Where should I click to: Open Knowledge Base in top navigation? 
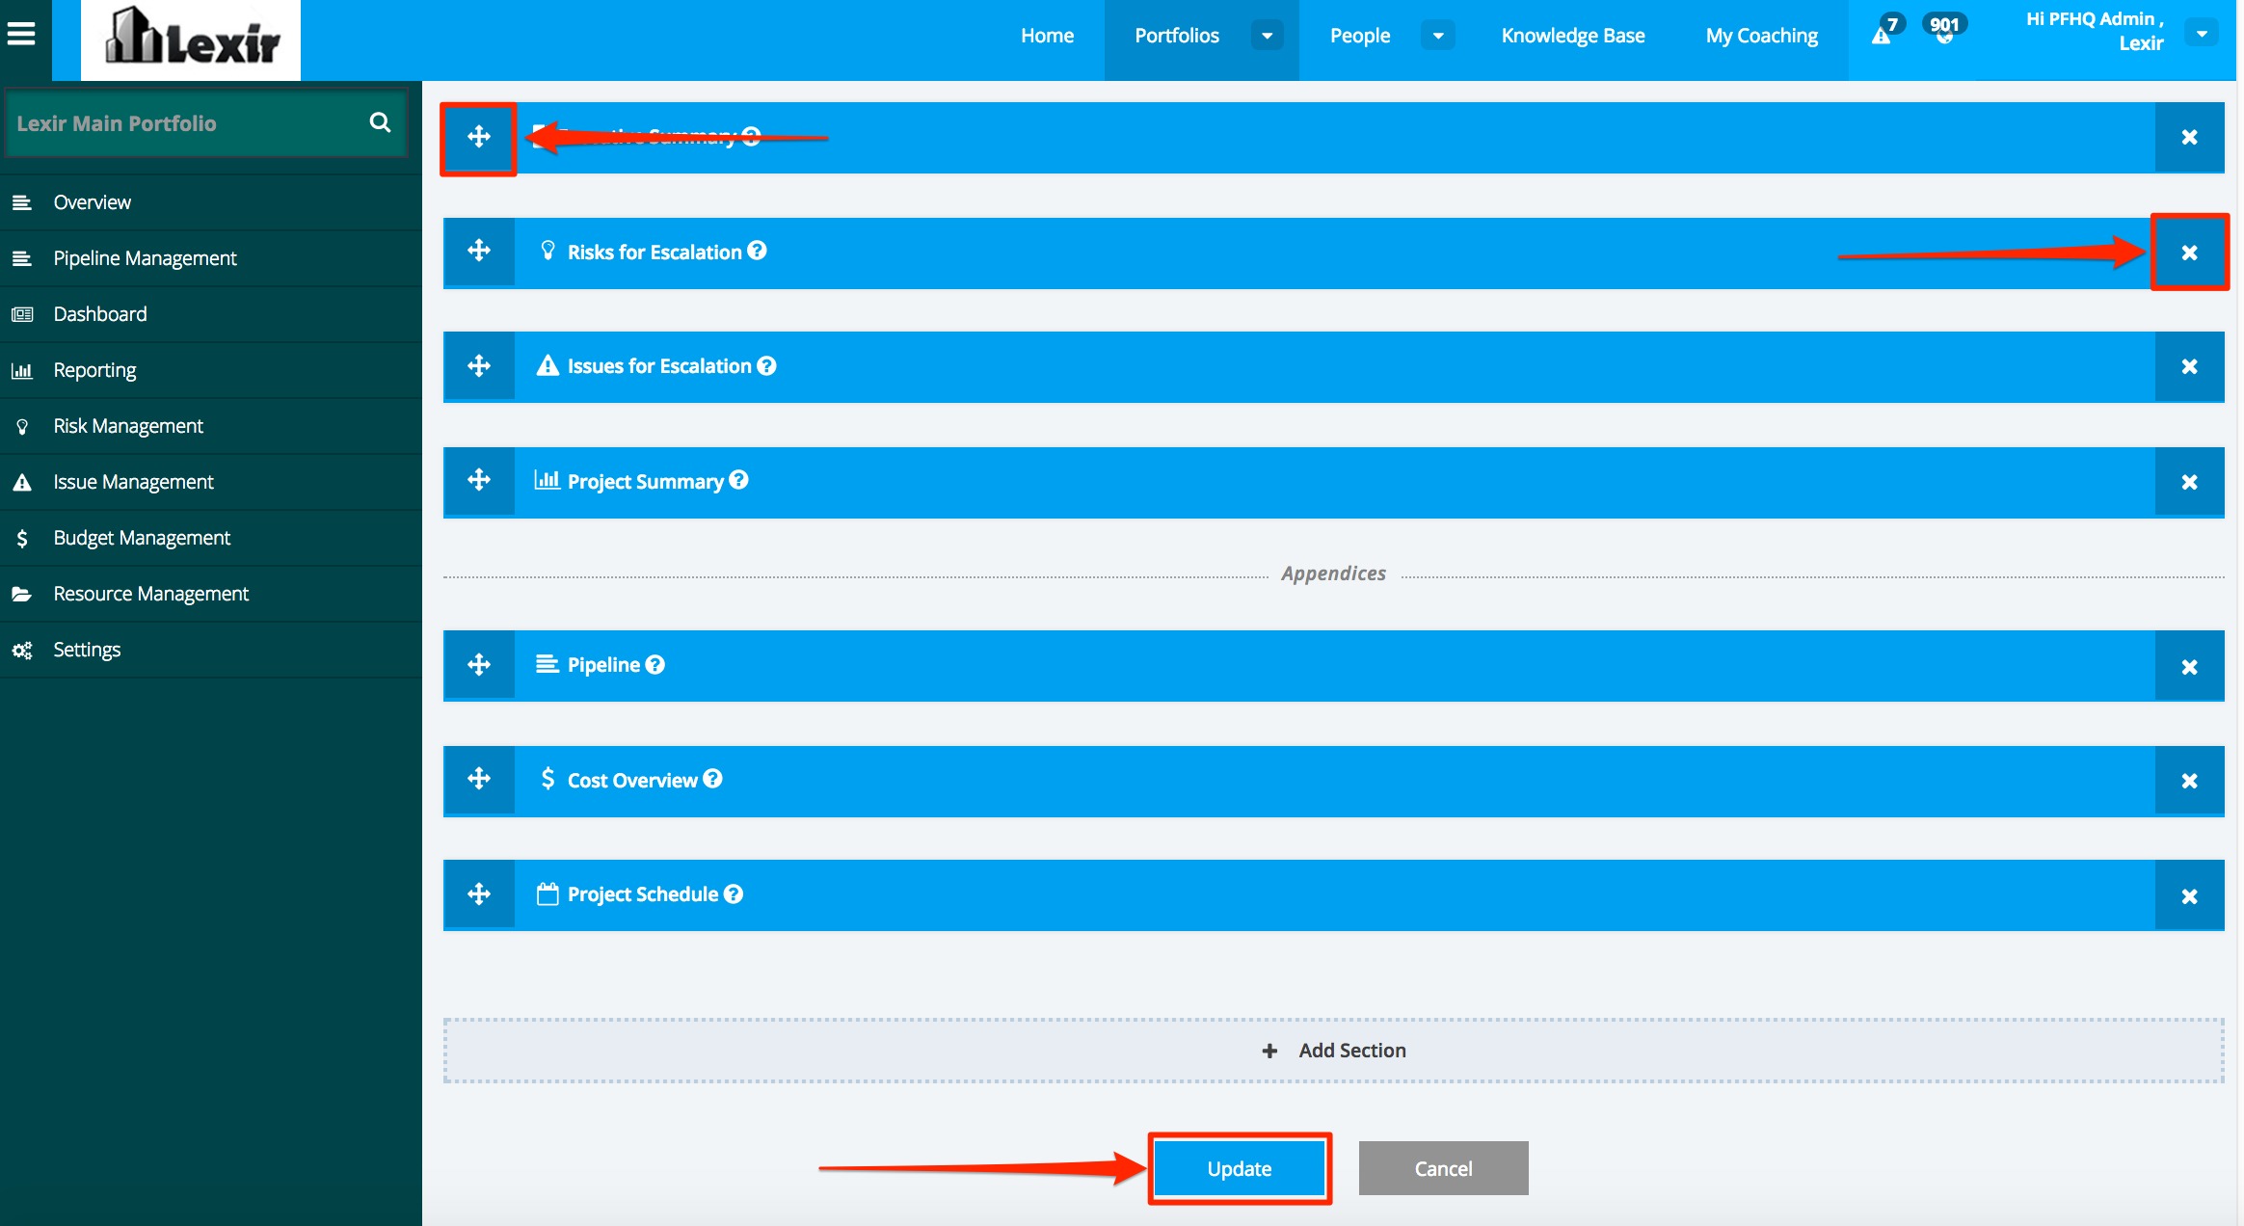1572,36
